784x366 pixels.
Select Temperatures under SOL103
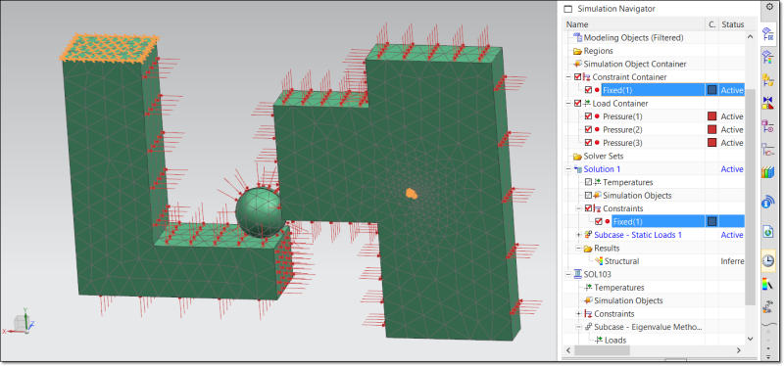[618, 288]
